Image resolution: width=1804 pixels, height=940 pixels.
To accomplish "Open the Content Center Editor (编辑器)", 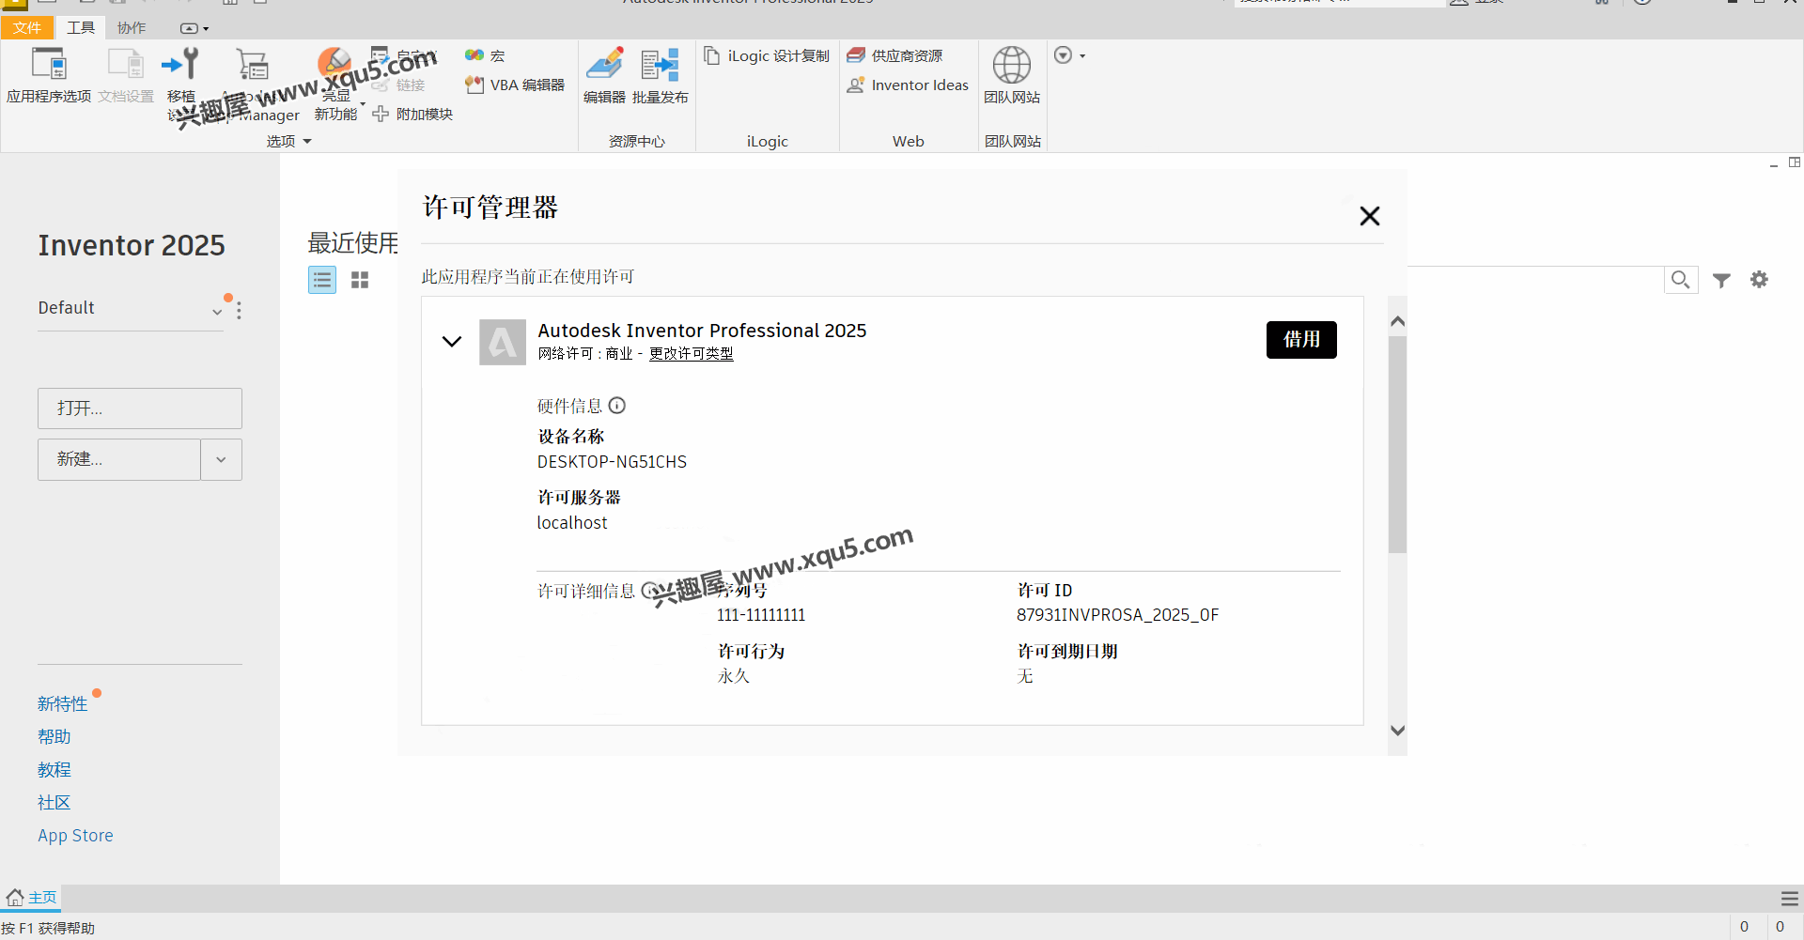I will click(604, 74).
